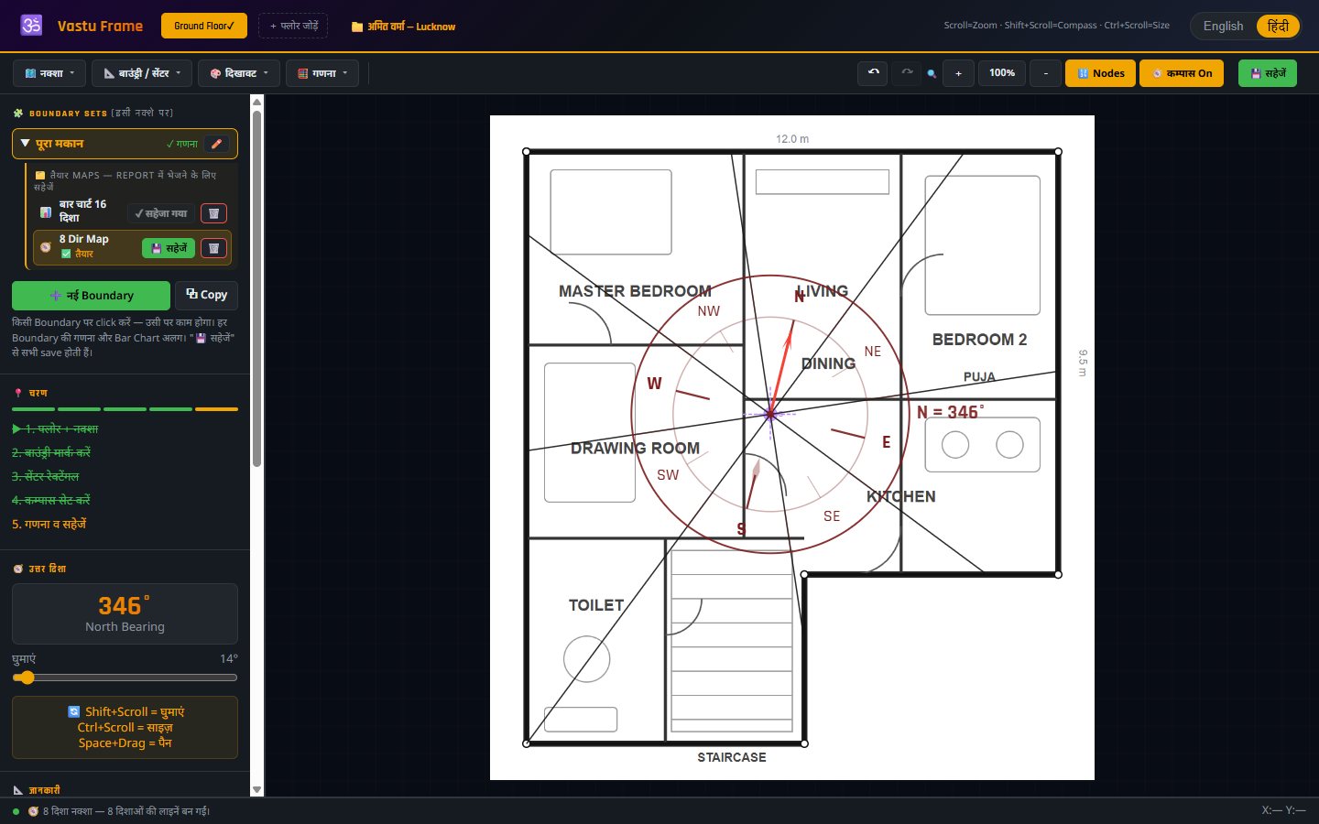Switch language to हिंदी
Image resolution: width=1319 pixels, height=824 pixels.
(1278, 26)
